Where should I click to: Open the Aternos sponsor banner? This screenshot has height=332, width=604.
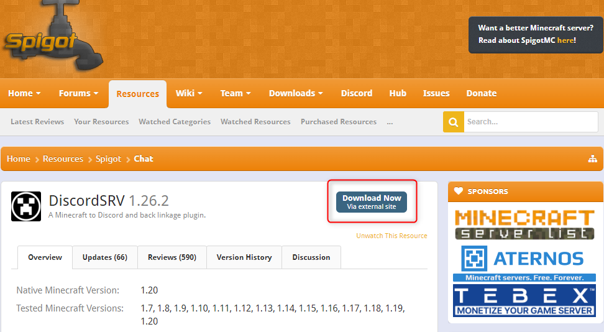coord(524,263)
